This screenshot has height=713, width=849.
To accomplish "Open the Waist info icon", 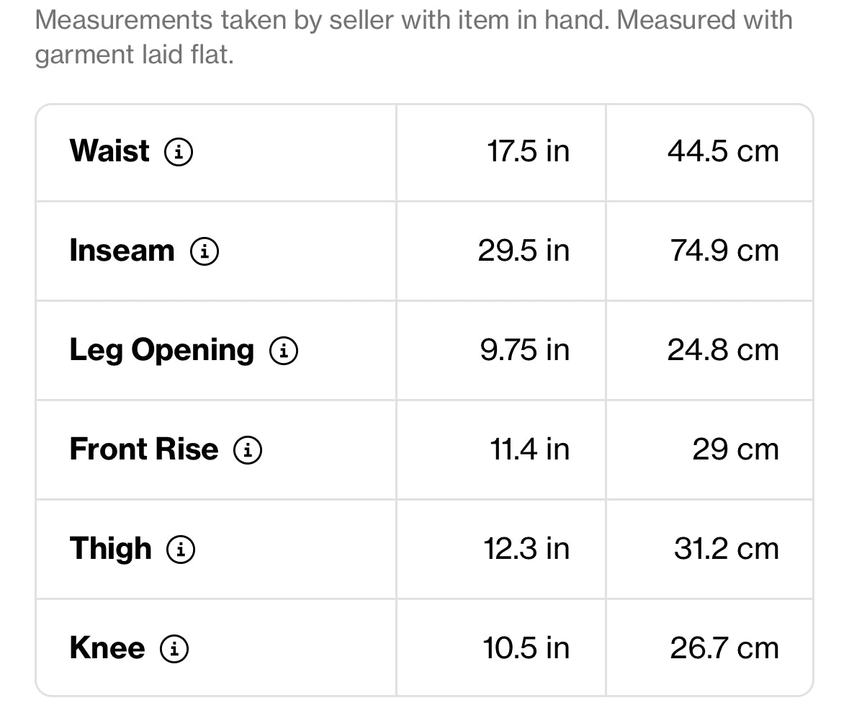I will click(179, 151).
